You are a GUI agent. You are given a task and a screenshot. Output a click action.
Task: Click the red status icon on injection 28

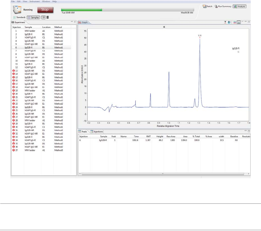pyautogui.click(x=14, y=120)
